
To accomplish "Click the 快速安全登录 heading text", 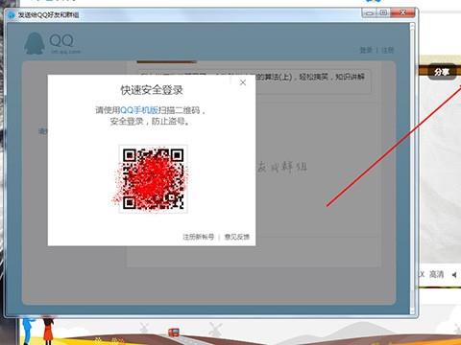I will [x=152, y=90].
